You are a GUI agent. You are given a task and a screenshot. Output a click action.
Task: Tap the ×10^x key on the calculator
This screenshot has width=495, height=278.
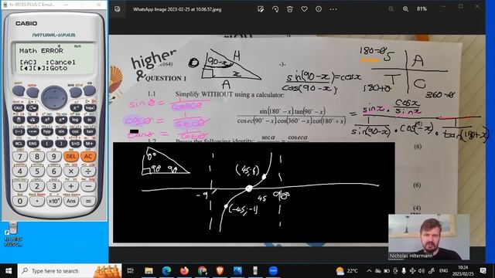[54, 201]
